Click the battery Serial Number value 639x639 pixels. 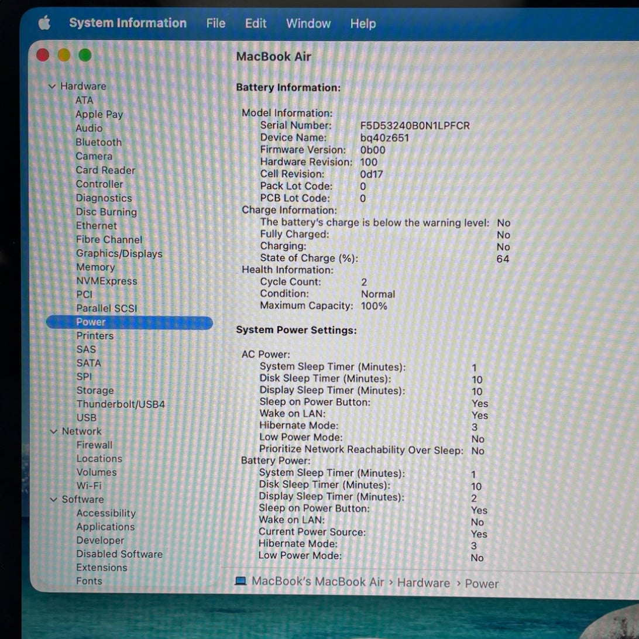[x=414, y=126]
